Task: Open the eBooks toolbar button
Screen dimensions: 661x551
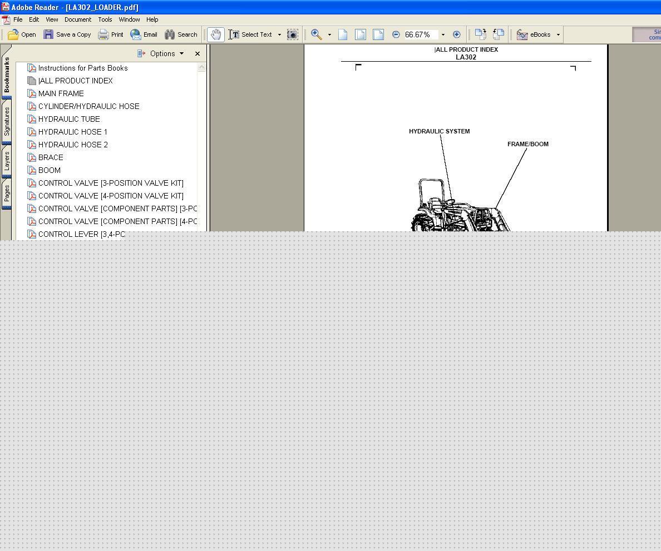Action: tap(534, 34)
